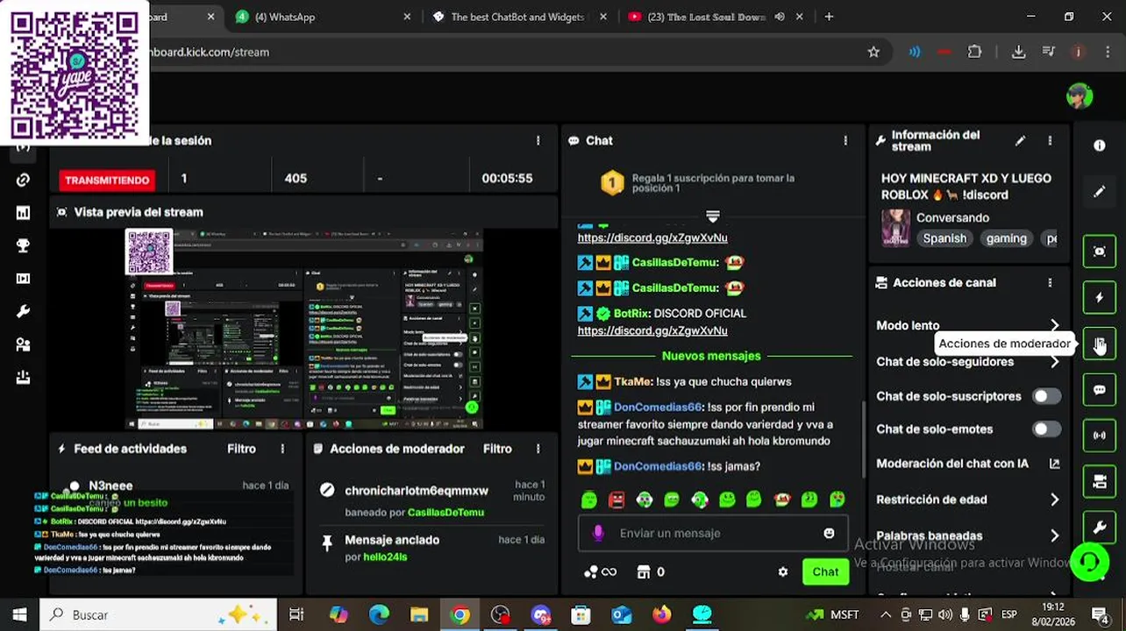Click the gaming tag in stream info

[x=1006, y=238]
